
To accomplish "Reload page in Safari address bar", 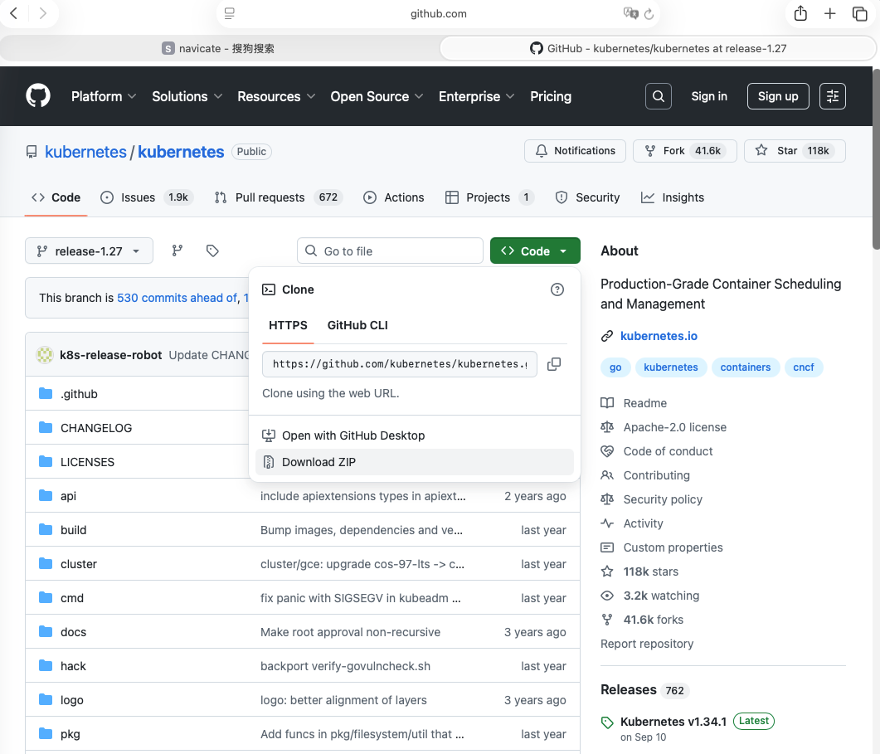I will click(x=649, y=13).
